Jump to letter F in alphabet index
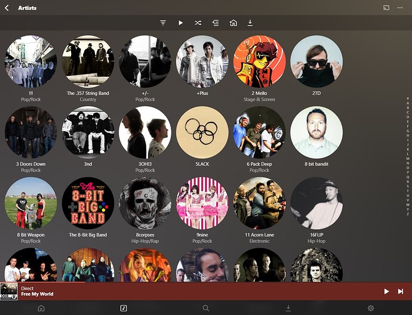 [x=408, y=126]
